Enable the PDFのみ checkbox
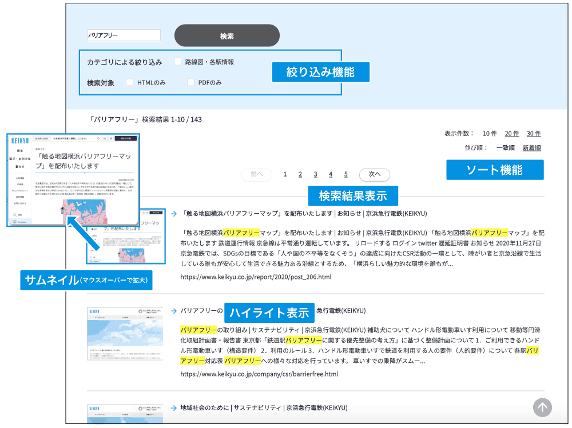Screen dimensions: 572x428 190,82
